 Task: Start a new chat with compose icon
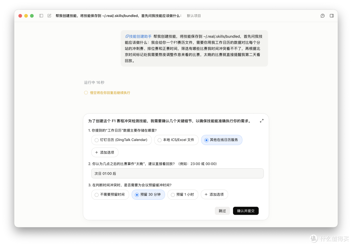coord(50,16)
